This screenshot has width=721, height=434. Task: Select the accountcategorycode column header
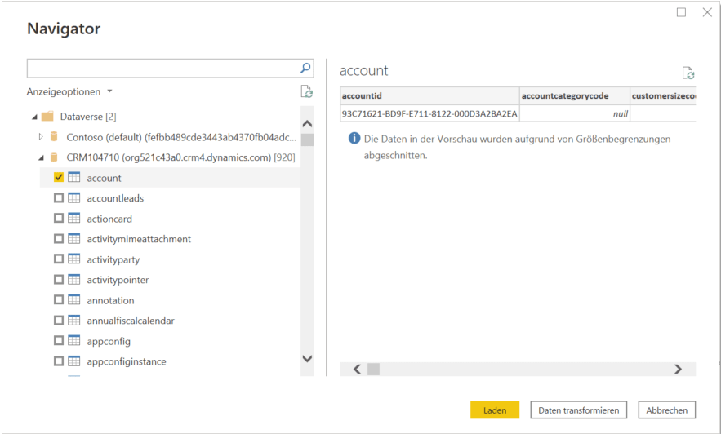[x=574, y=95]
